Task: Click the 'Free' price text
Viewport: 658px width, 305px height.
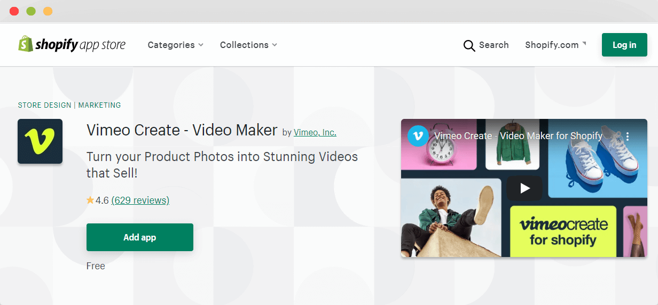Action: [x=96, y=266]
